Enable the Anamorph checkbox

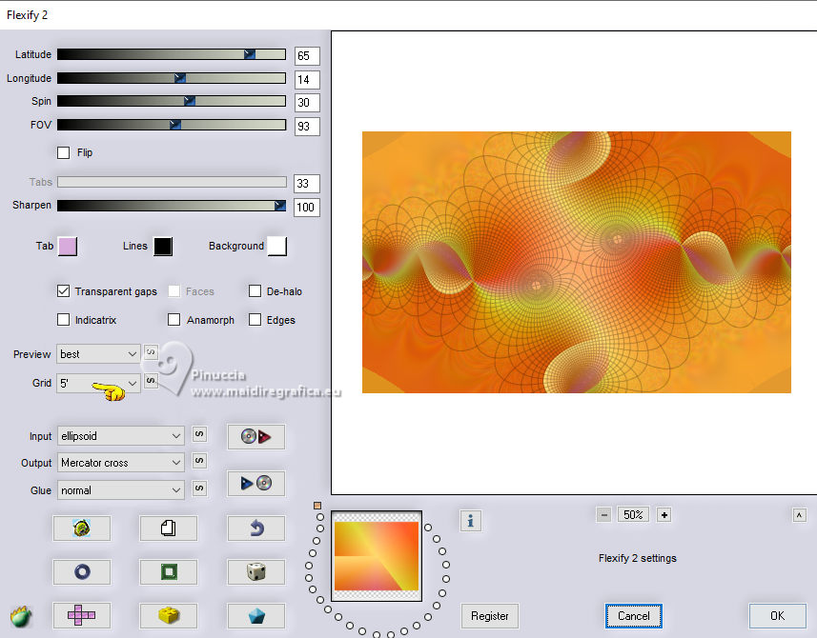point(174,320)
